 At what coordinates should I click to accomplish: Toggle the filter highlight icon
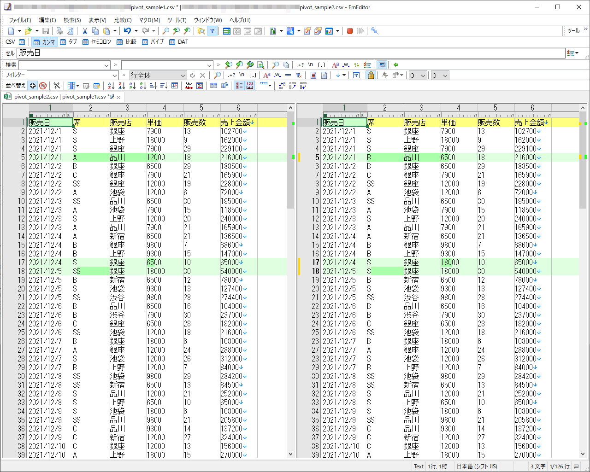(313, 75)
